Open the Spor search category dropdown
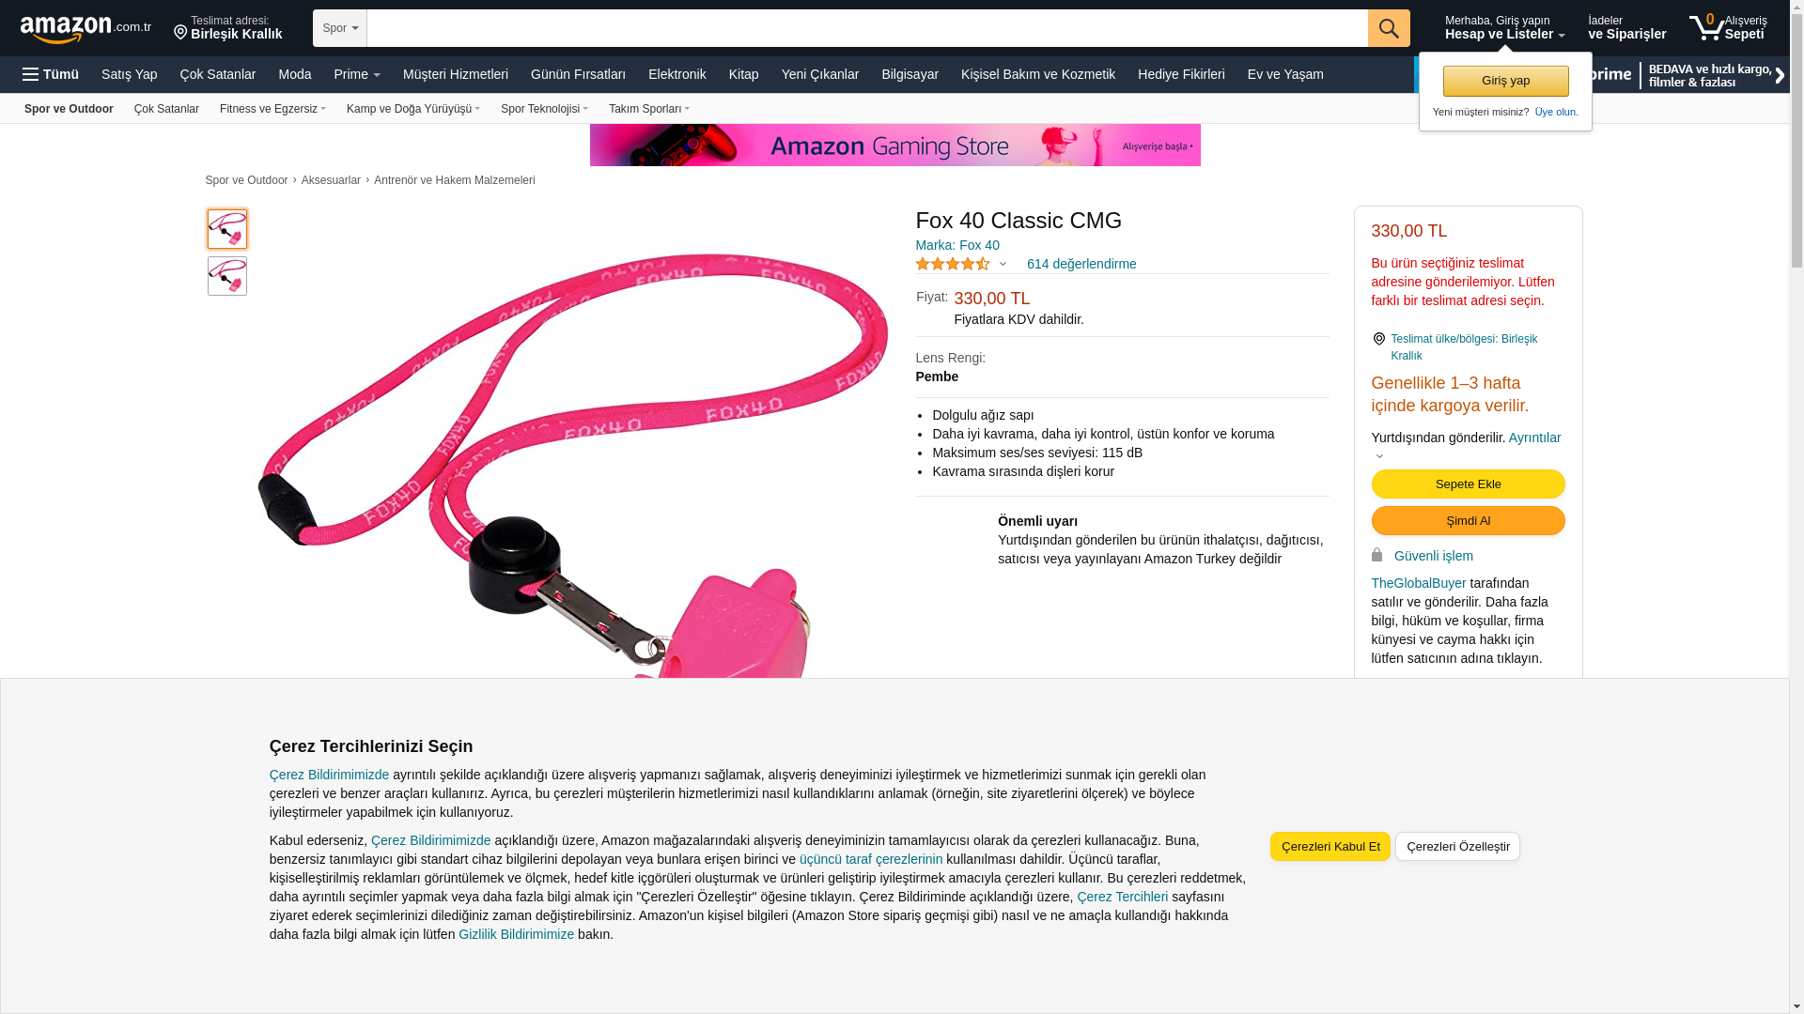 click(340, 28)
